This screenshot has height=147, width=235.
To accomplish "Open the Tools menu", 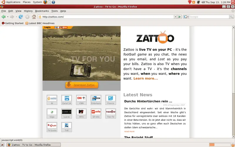I will (54, 11).
